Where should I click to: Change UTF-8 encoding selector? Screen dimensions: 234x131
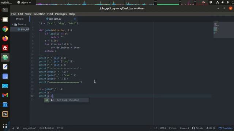coord(163,128)
